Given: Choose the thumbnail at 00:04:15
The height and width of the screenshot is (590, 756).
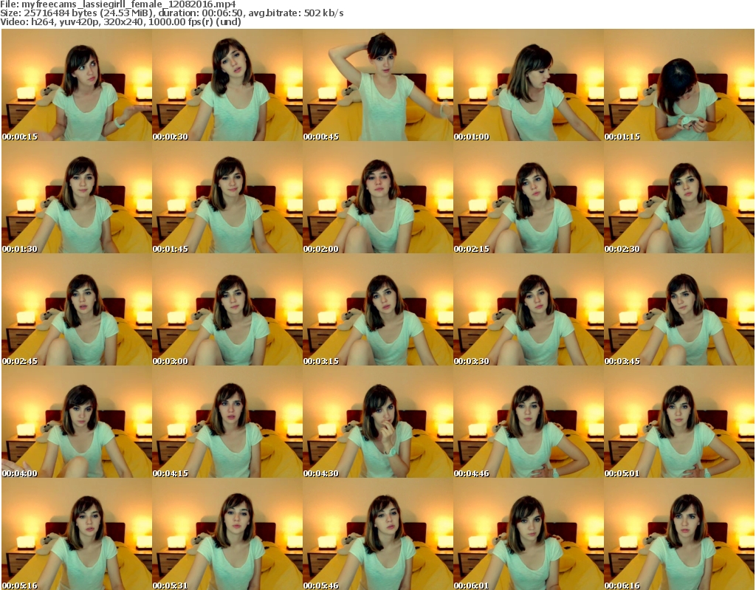Looking at the screenshot, I should tap(227, 422).
